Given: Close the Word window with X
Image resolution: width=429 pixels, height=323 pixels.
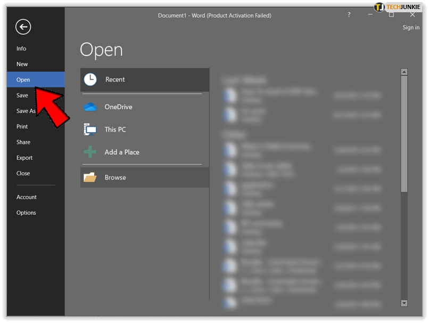Looking at the screenshot, I should click(412, 15).
